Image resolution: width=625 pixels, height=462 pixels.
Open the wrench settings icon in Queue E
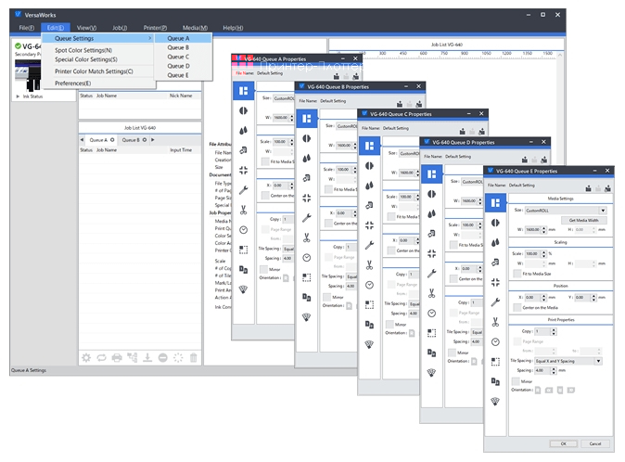point(495,302)
